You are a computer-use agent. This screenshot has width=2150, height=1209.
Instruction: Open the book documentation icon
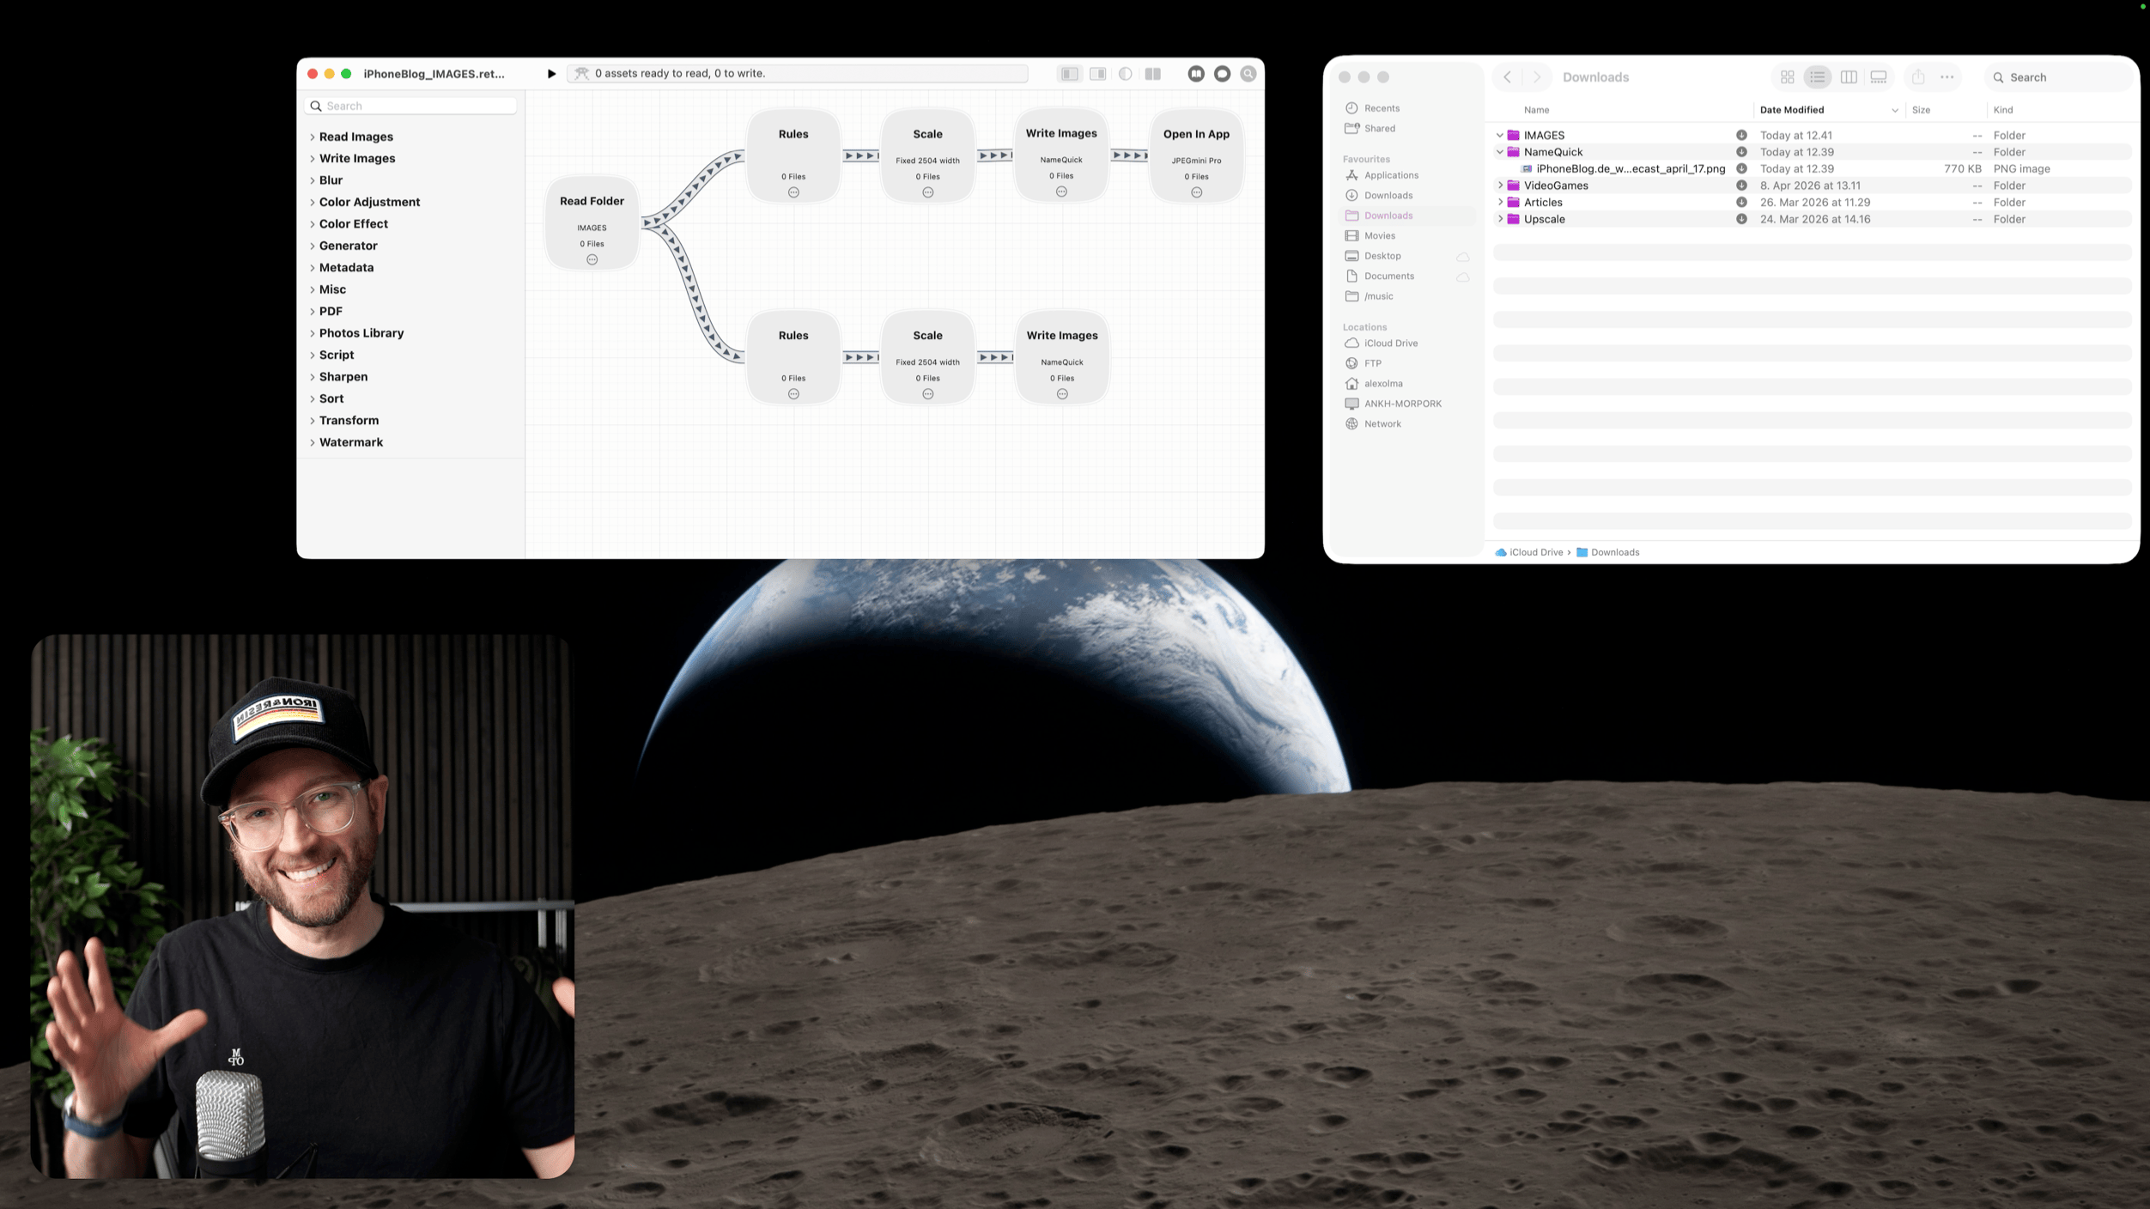1196,74
